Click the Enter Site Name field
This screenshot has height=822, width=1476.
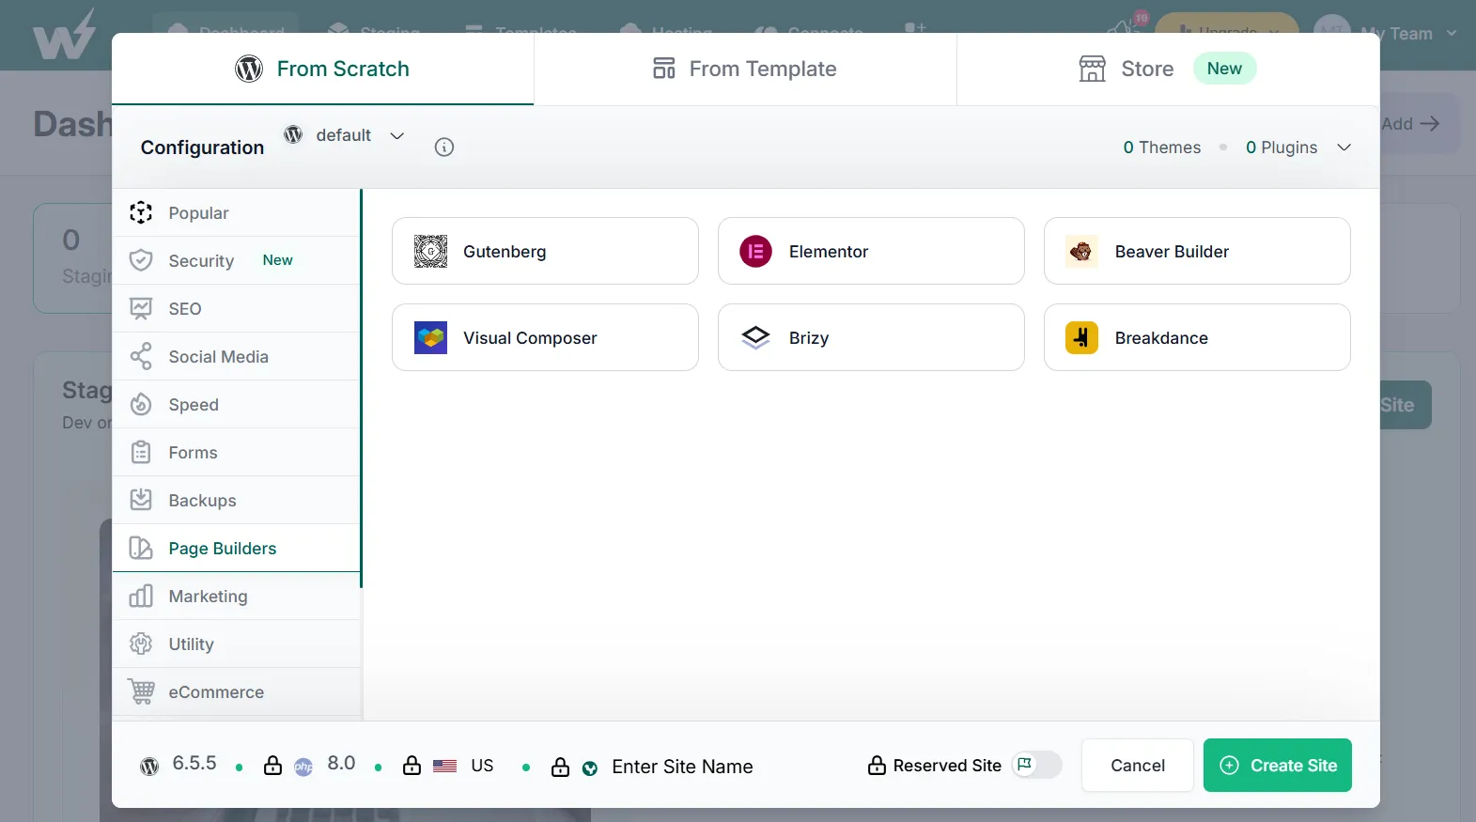click(x=682, y=767)
